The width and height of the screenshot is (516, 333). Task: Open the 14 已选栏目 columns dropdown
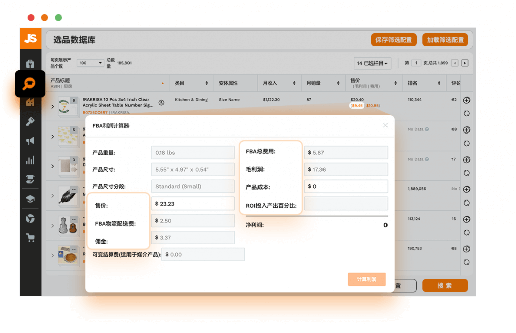point(372,63)
